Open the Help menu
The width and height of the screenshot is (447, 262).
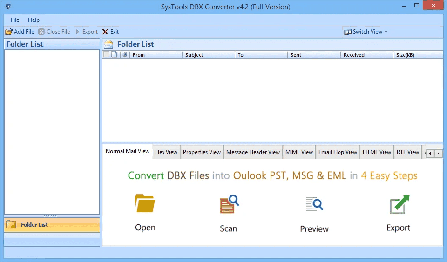pos(34,20)
